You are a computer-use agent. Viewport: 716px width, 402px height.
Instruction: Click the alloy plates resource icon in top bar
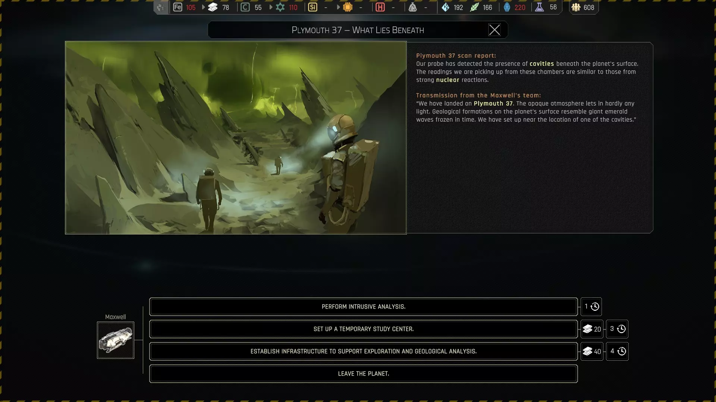coord(213,7)
